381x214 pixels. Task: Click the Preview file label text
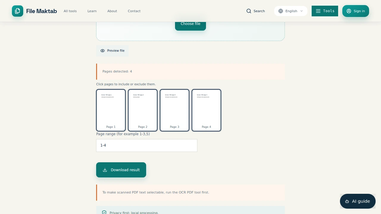pos(116,51)
